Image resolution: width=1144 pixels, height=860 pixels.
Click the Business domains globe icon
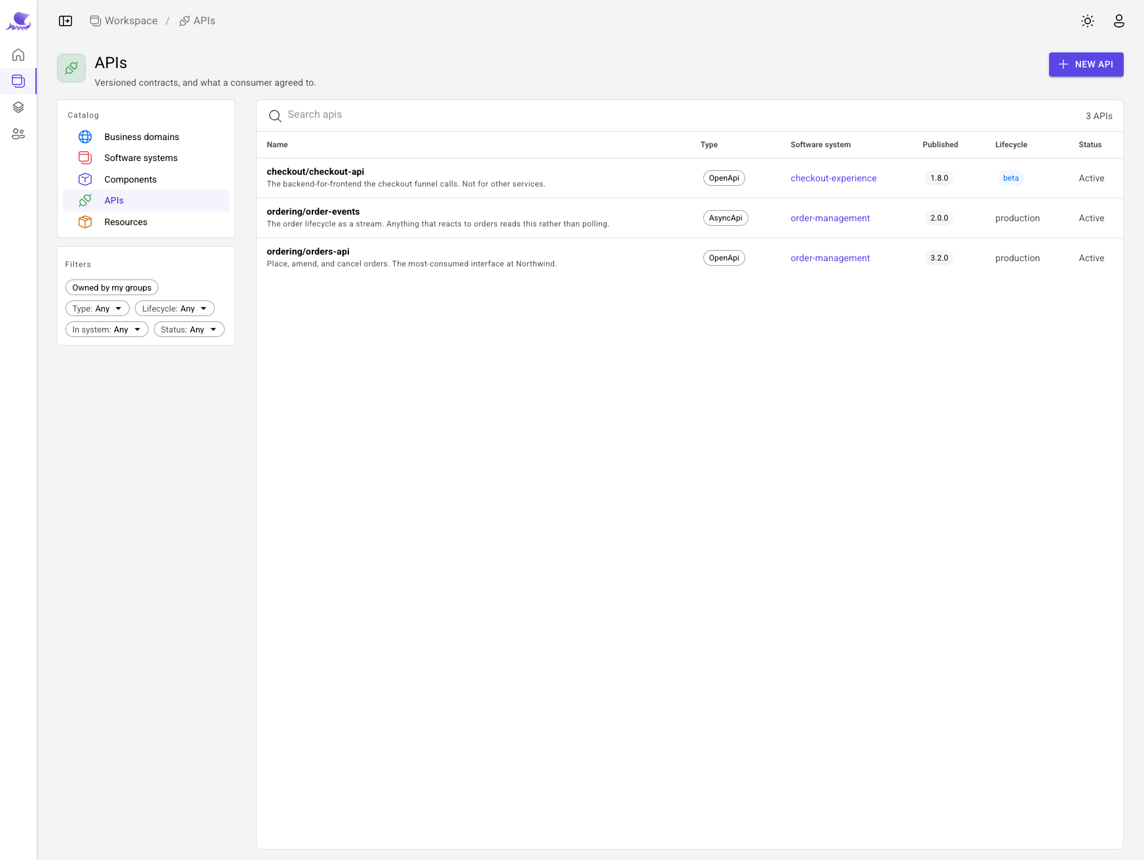pyautogui.click(x=85, y=137)
